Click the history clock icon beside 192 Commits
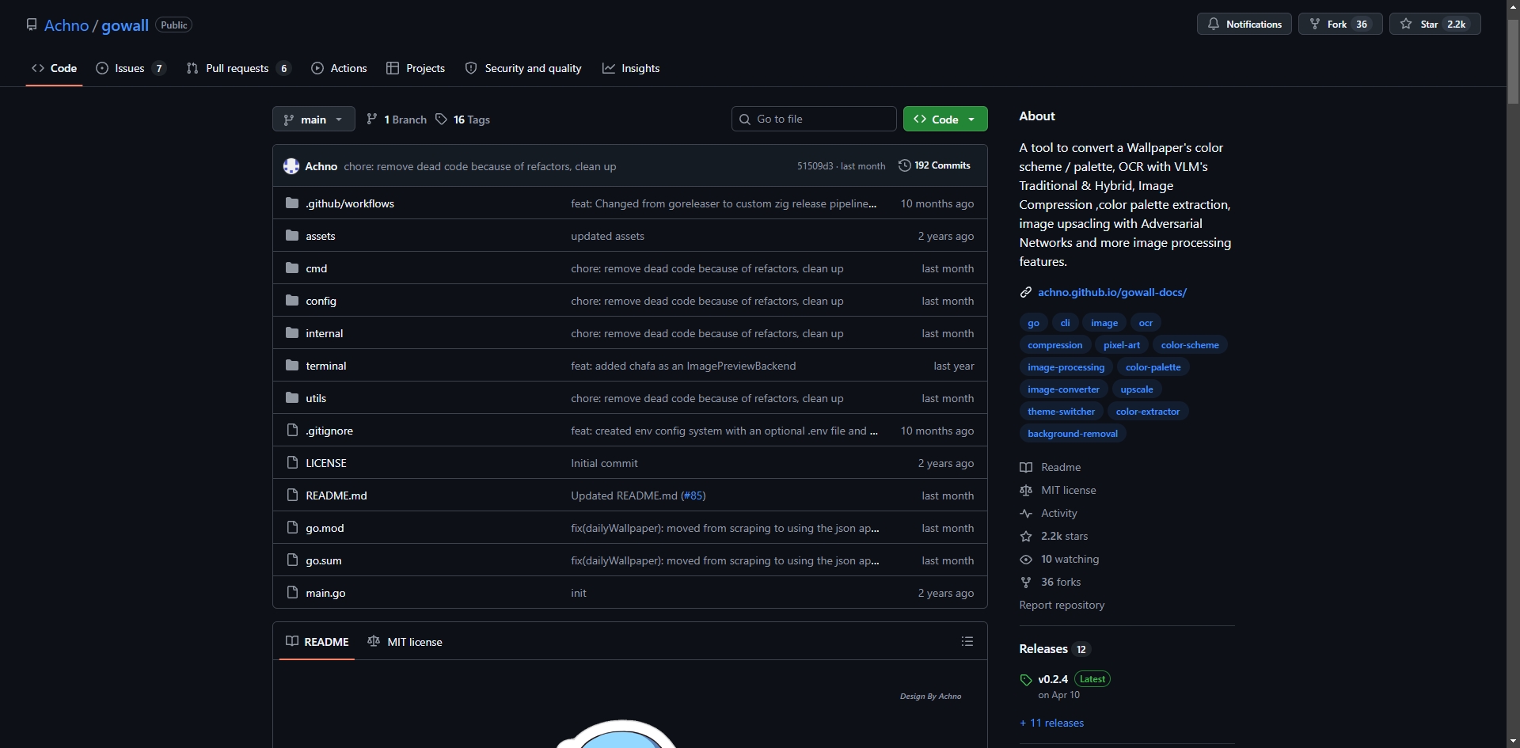This screenshot has height=748, width=1520. pyautogui.click(x=904, y=165)
